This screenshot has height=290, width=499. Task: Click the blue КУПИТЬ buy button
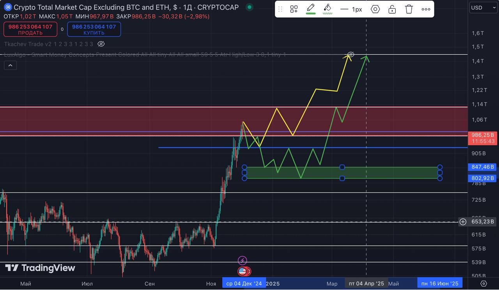pyautogui.click(x=94, y=29)
